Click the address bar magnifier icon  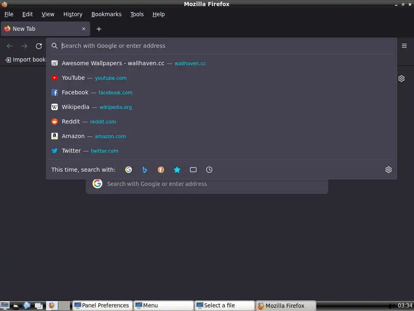pos(55,46)
